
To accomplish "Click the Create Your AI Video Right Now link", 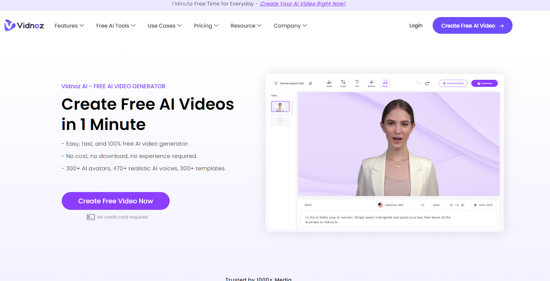I will pyautogui.click(x=303, y=4).
